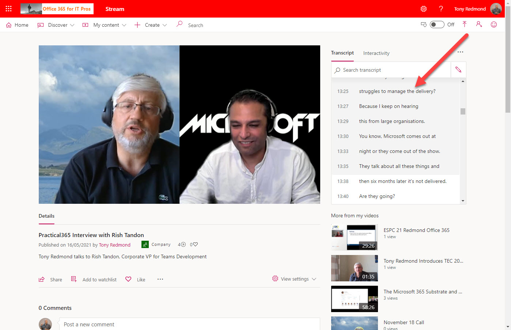Select transcript line 'Because I keep on hearing'

click(x=395, y=106)
